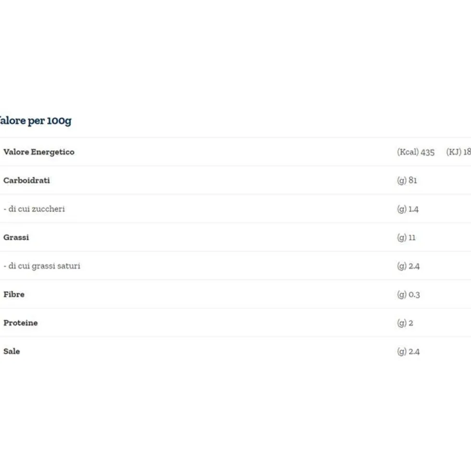Click the (Kcal) 435 energy value
The height and width of the screenshot is (471, 471).
pyautogui.click(x=416, y=152)
